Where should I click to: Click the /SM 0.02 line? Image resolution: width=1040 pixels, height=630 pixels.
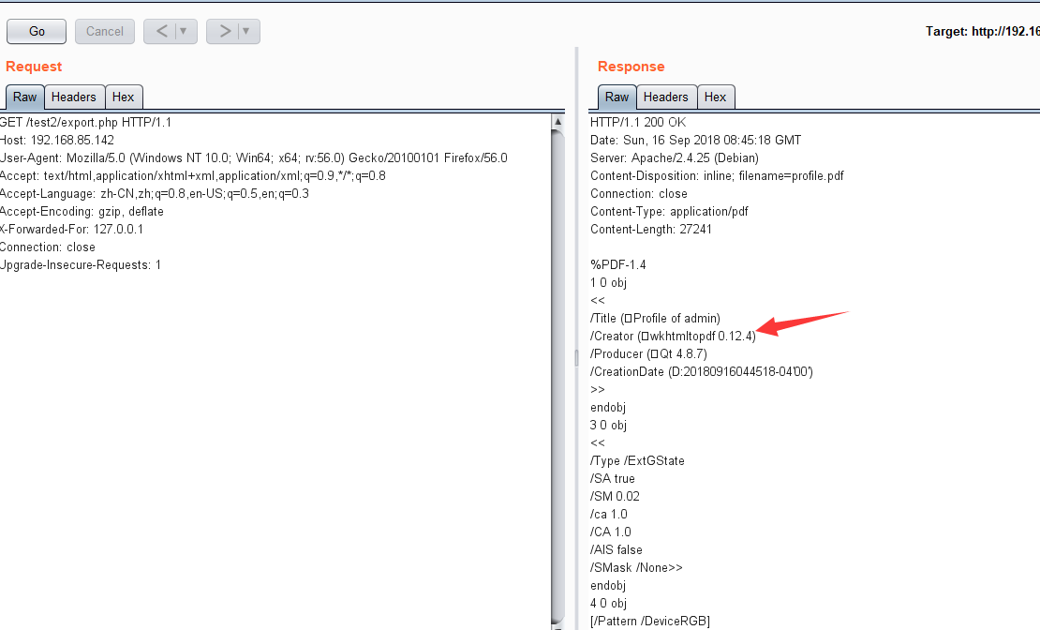click(x=615, y=497)
